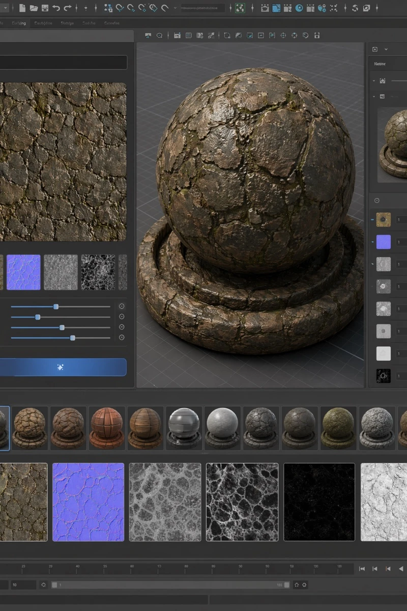407x611 pixels.
Task: Click the round blue disc icon in the top toolbar
Action: pyautogui.click(x=299, y=8)
